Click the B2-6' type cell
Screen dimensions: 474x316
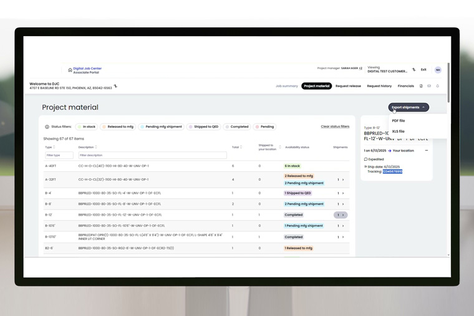tap(49, 248)
